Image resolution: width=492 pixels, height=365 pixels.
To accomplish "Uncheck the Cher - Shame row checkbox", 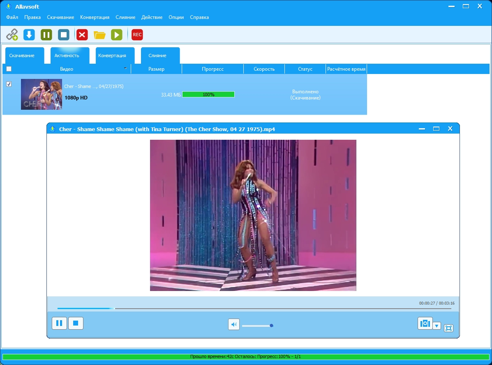I will pos(9,84).
